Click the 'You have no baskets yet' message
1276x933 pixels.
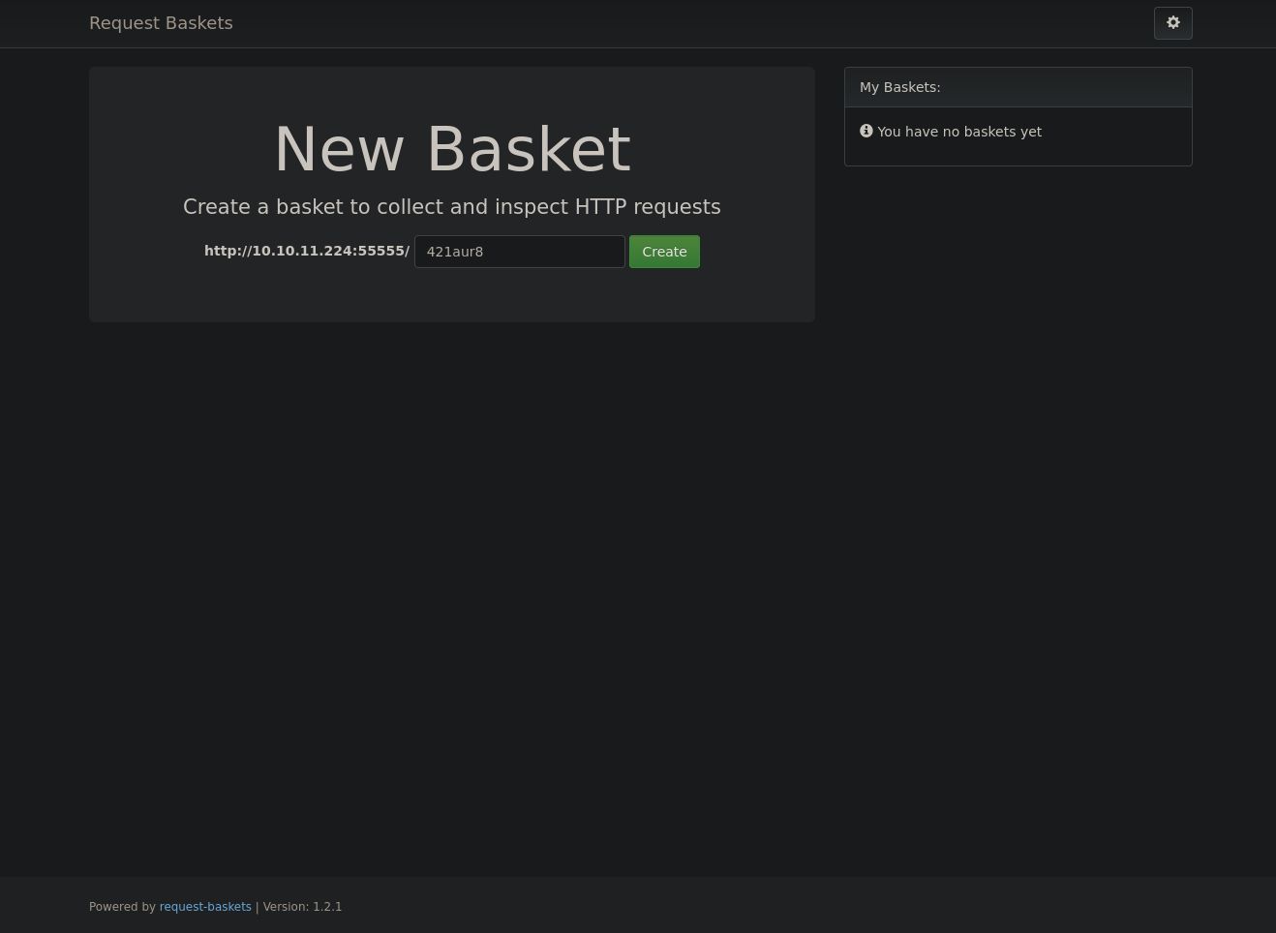pos(959,132)
